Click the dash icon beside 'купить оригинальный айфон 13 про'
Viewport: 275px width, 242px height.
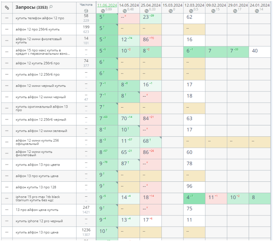pos(7,108)
